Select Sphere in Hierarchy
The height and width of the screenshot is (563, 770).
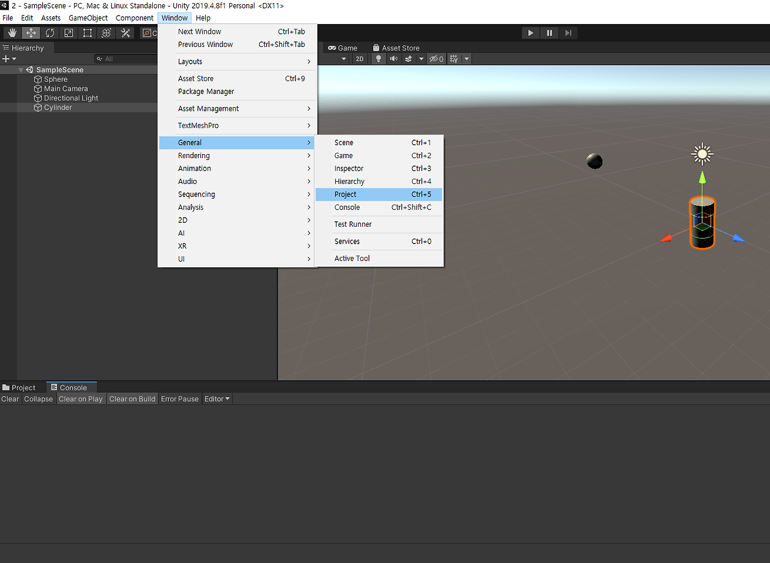(55, 79)
